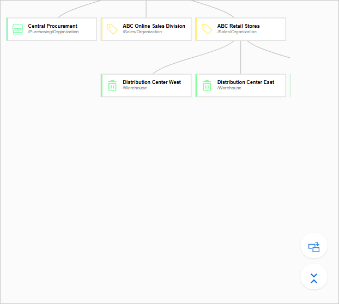Collapse the tree with the chevrons round button
Viewport: 339px width, 304px height.
tap(314, 277)
